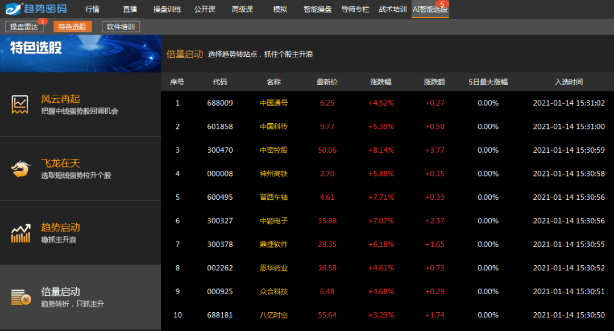Select stock 众合科技
The image size is (614, 331).
273,291
